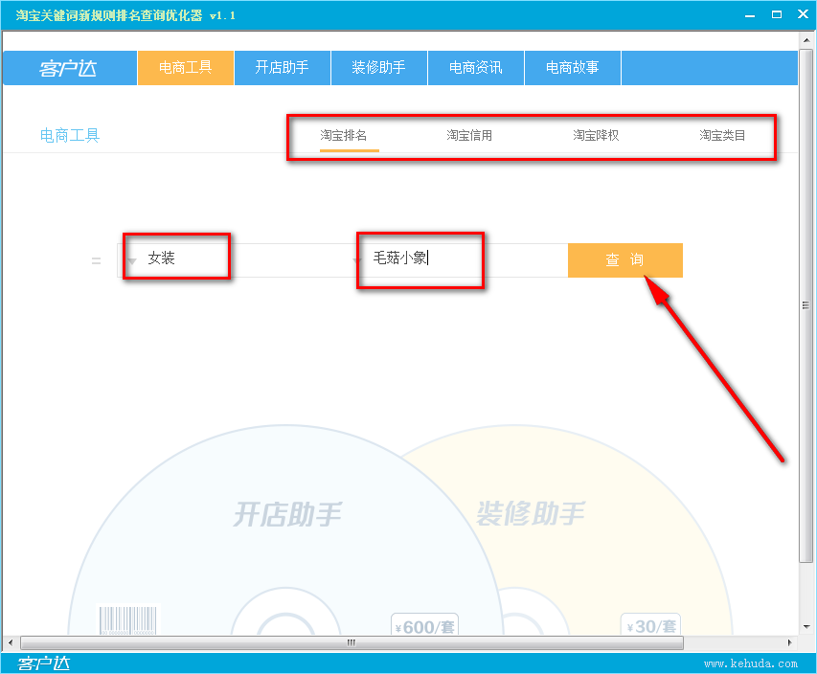The height and width of the screenshot is (674, 817).
Task: Open the 开店助手 navigation tab
Action: [283, 68]
